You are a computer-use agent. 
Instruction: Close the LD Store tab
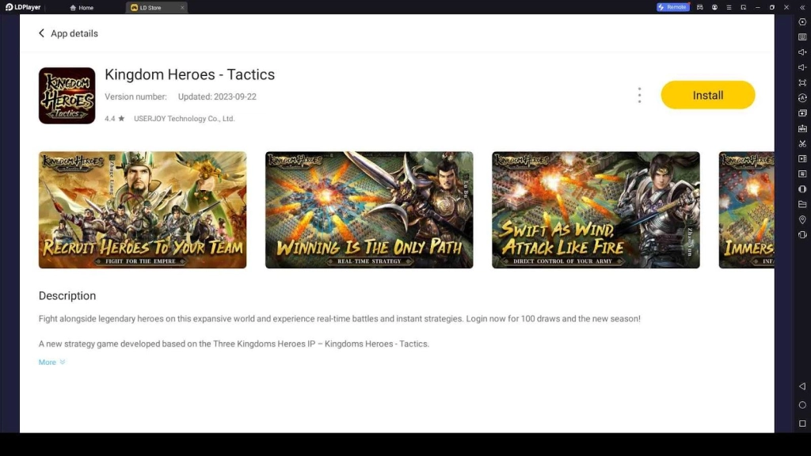click(x=182, y=8)
